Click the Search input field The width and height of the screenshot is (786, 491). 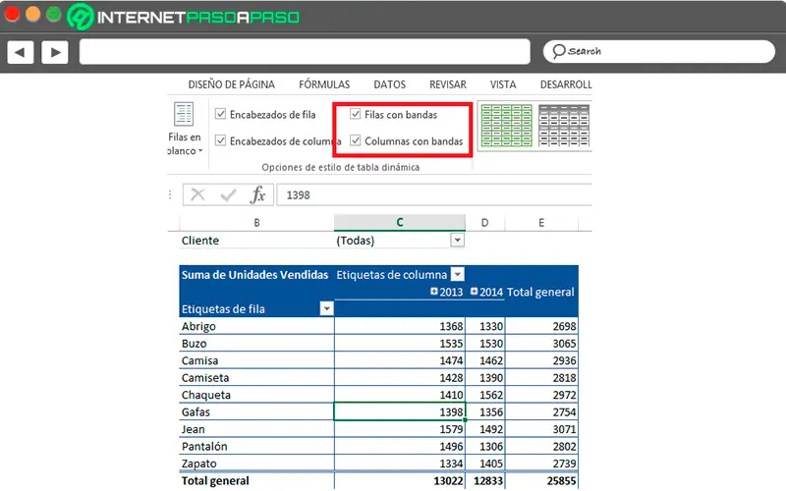[659, 52]
